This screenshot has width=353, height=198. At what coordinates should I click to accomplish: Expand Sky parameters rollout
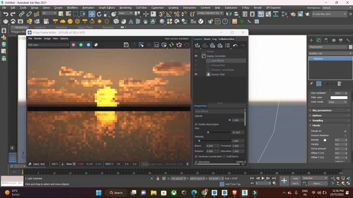click(322, 111)
